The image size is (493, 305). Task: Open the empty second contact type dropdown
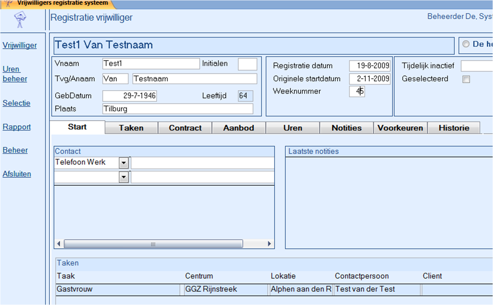tap(124, 177)
